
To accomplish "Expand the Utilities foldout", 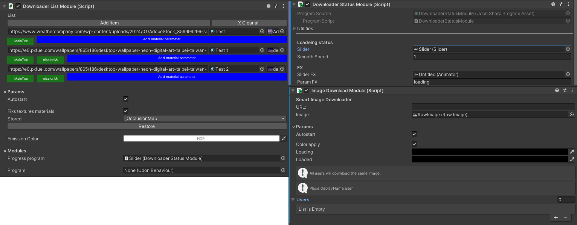I will coord(295,29).
